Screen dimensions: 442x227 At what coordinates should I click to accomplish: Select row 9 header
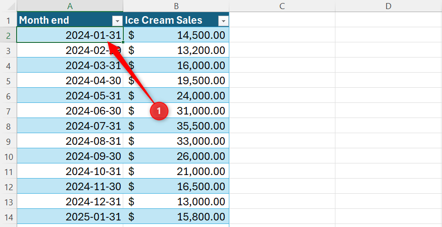(x=9, y=141)
